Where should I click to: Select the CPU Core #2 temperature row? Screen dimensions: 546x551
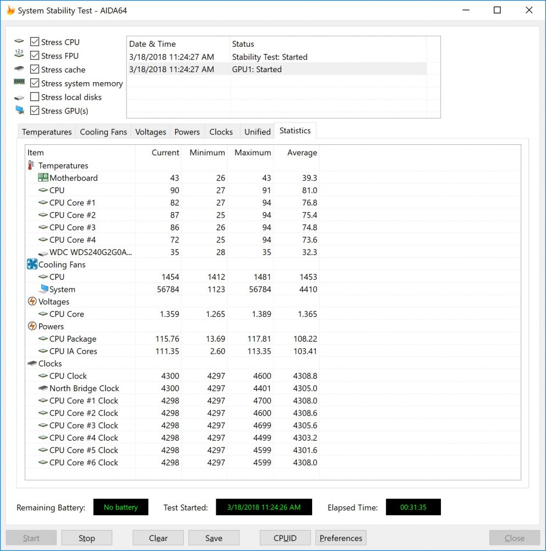[x=172, y=215]
